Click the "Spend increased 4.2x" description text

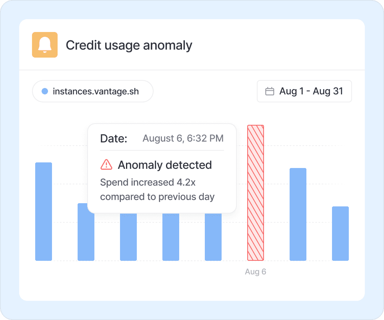click(x=148, y=182)
